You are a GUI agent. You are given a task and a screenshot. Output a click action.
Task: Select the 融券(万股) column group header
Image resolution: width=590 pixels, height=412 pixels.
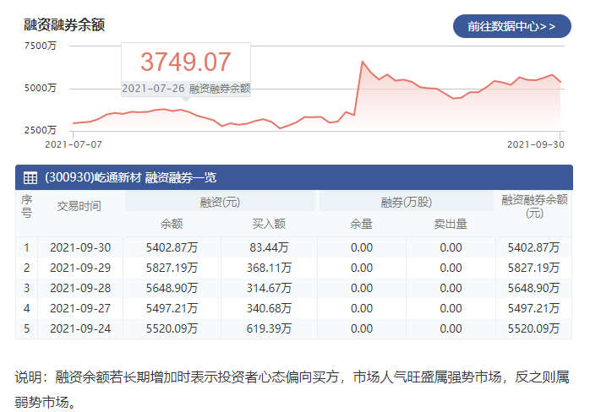(406, 202)
